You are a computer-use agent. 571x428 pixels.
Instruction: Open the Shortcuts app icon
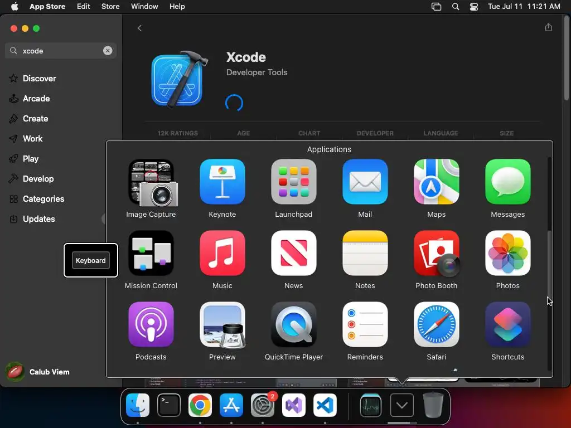[x=507, y=325]
